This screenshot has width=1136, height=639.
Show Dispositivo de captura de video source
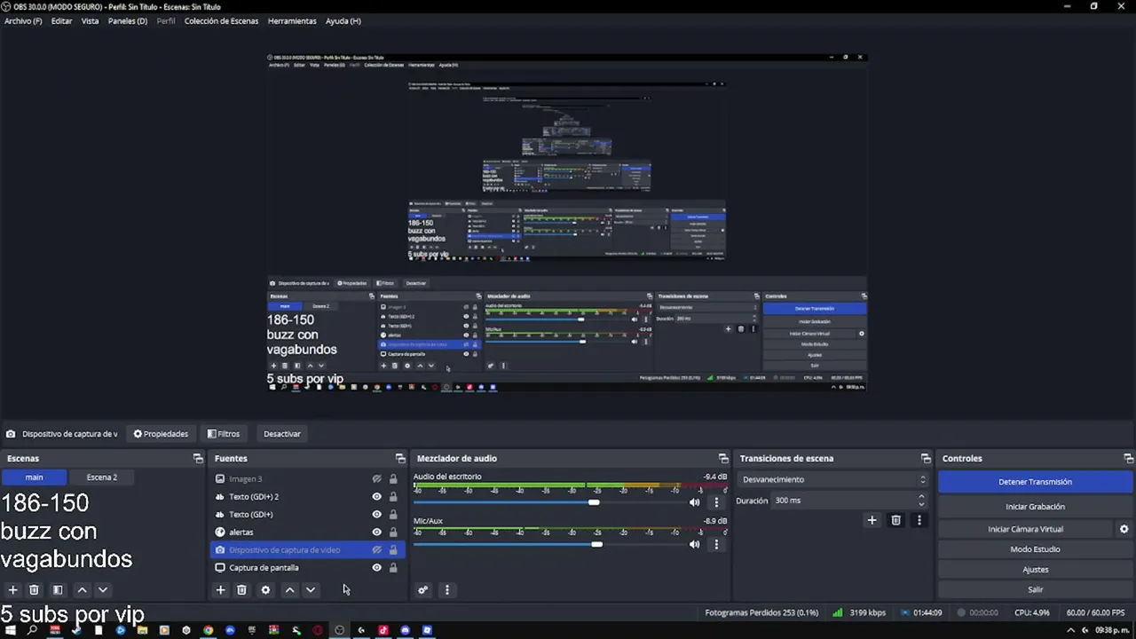376,549
